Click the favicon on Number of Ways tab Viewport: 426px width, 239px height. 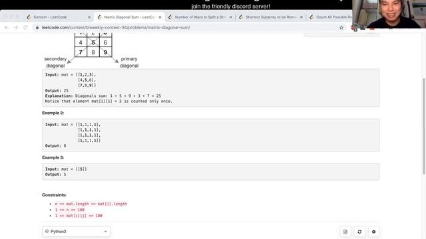pos(170,17)
